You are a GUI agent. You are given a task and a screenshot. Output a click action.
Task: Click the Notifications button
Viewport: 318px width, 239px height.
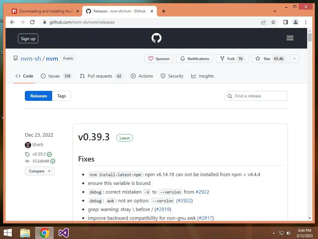click(195, 59)
